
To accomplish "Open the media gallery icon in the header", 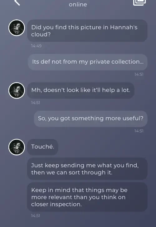I will tap(139, 2).
